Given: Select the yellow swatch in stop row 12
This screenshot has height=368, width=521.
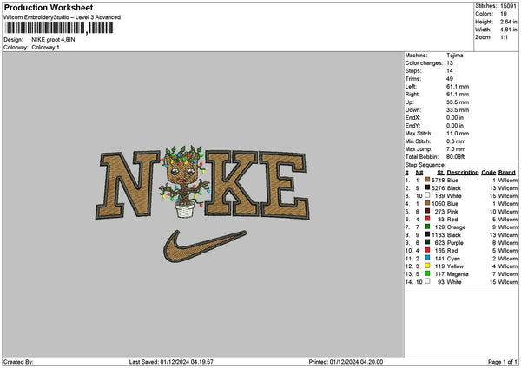Looking at the screenshot, I should (427, 266).
